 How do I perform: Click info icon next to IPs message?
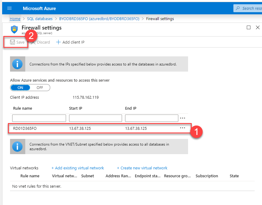(17, 64)
